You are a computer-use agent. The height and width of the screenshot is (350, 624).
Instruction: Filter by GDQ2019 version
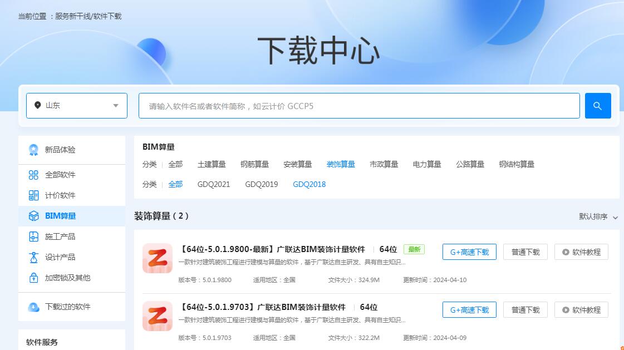click(x=262, y=185)
